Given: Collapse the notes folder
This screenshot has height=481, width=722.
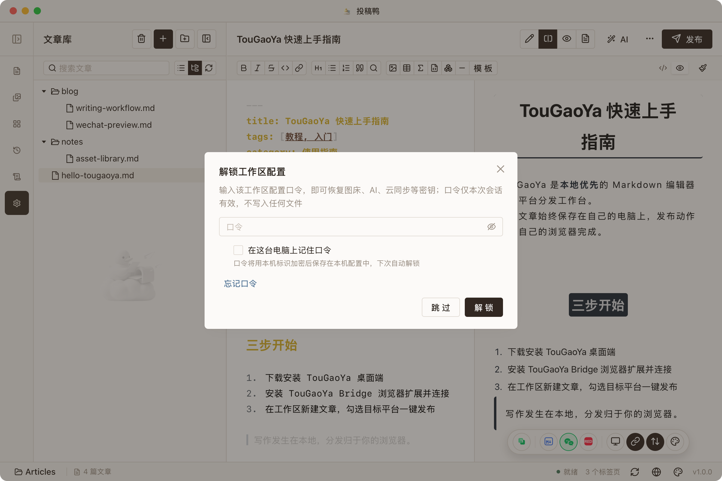Looking at the screenshot, I should pyautogui.click(x=44, y=142).
